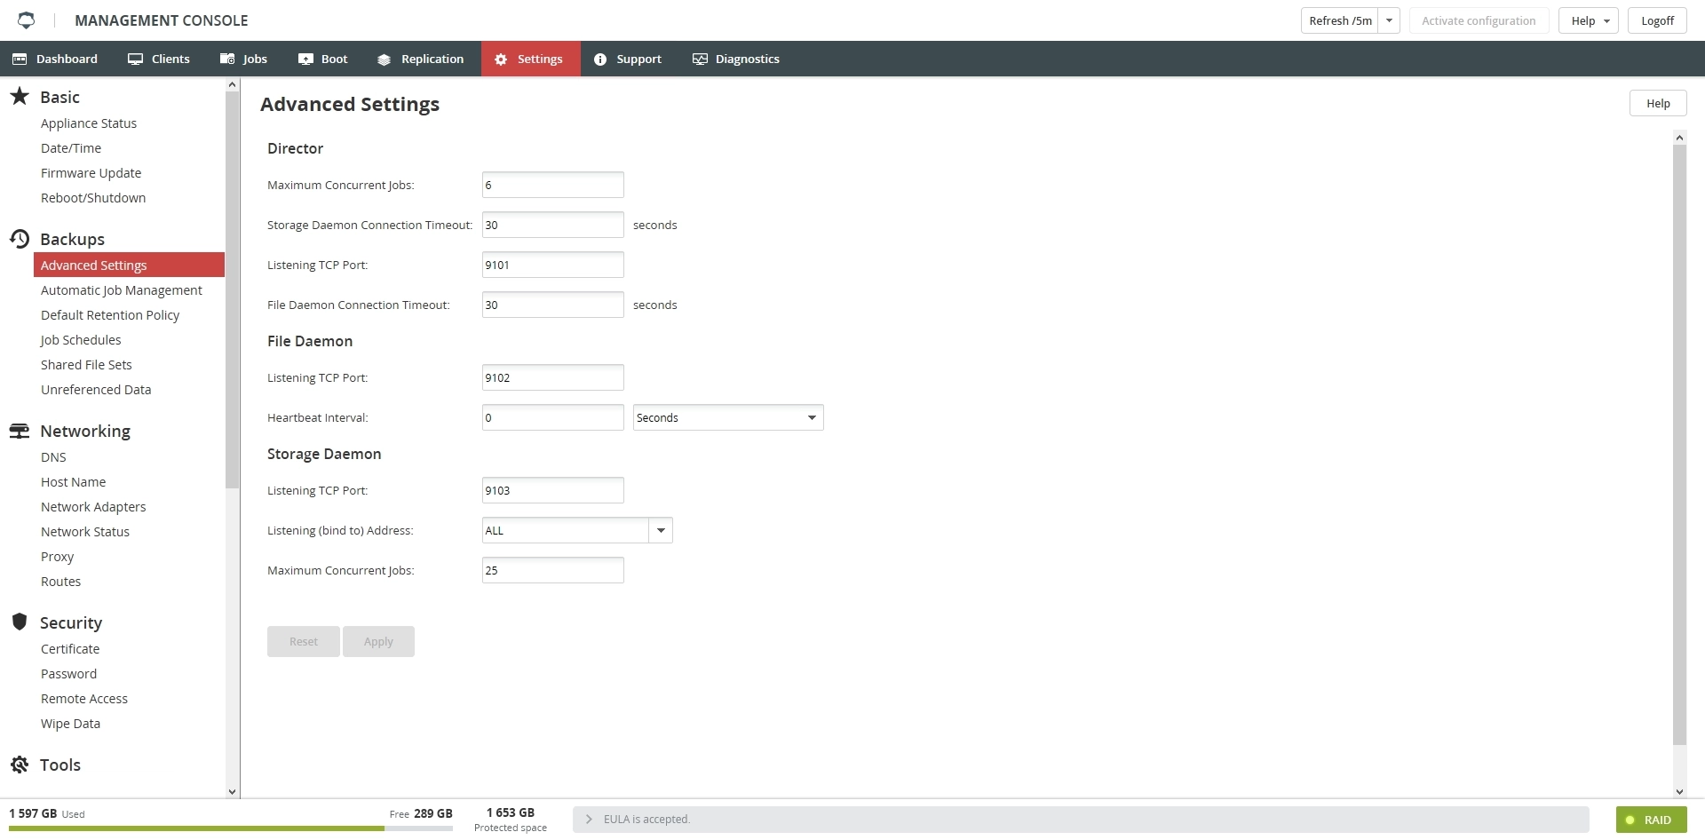1705x840 pixels.
Task: Click the File Daemon TCP Port 9102 field
Action: coord(553,377)
